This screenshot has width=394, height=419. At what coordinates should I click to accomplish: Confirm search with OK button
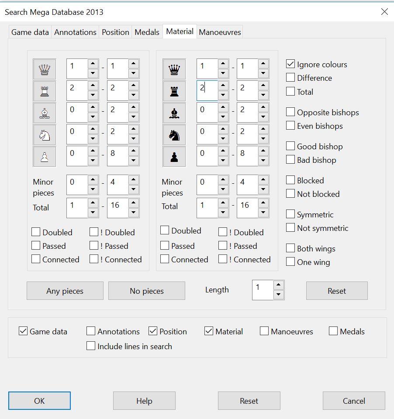coord(39,401)
